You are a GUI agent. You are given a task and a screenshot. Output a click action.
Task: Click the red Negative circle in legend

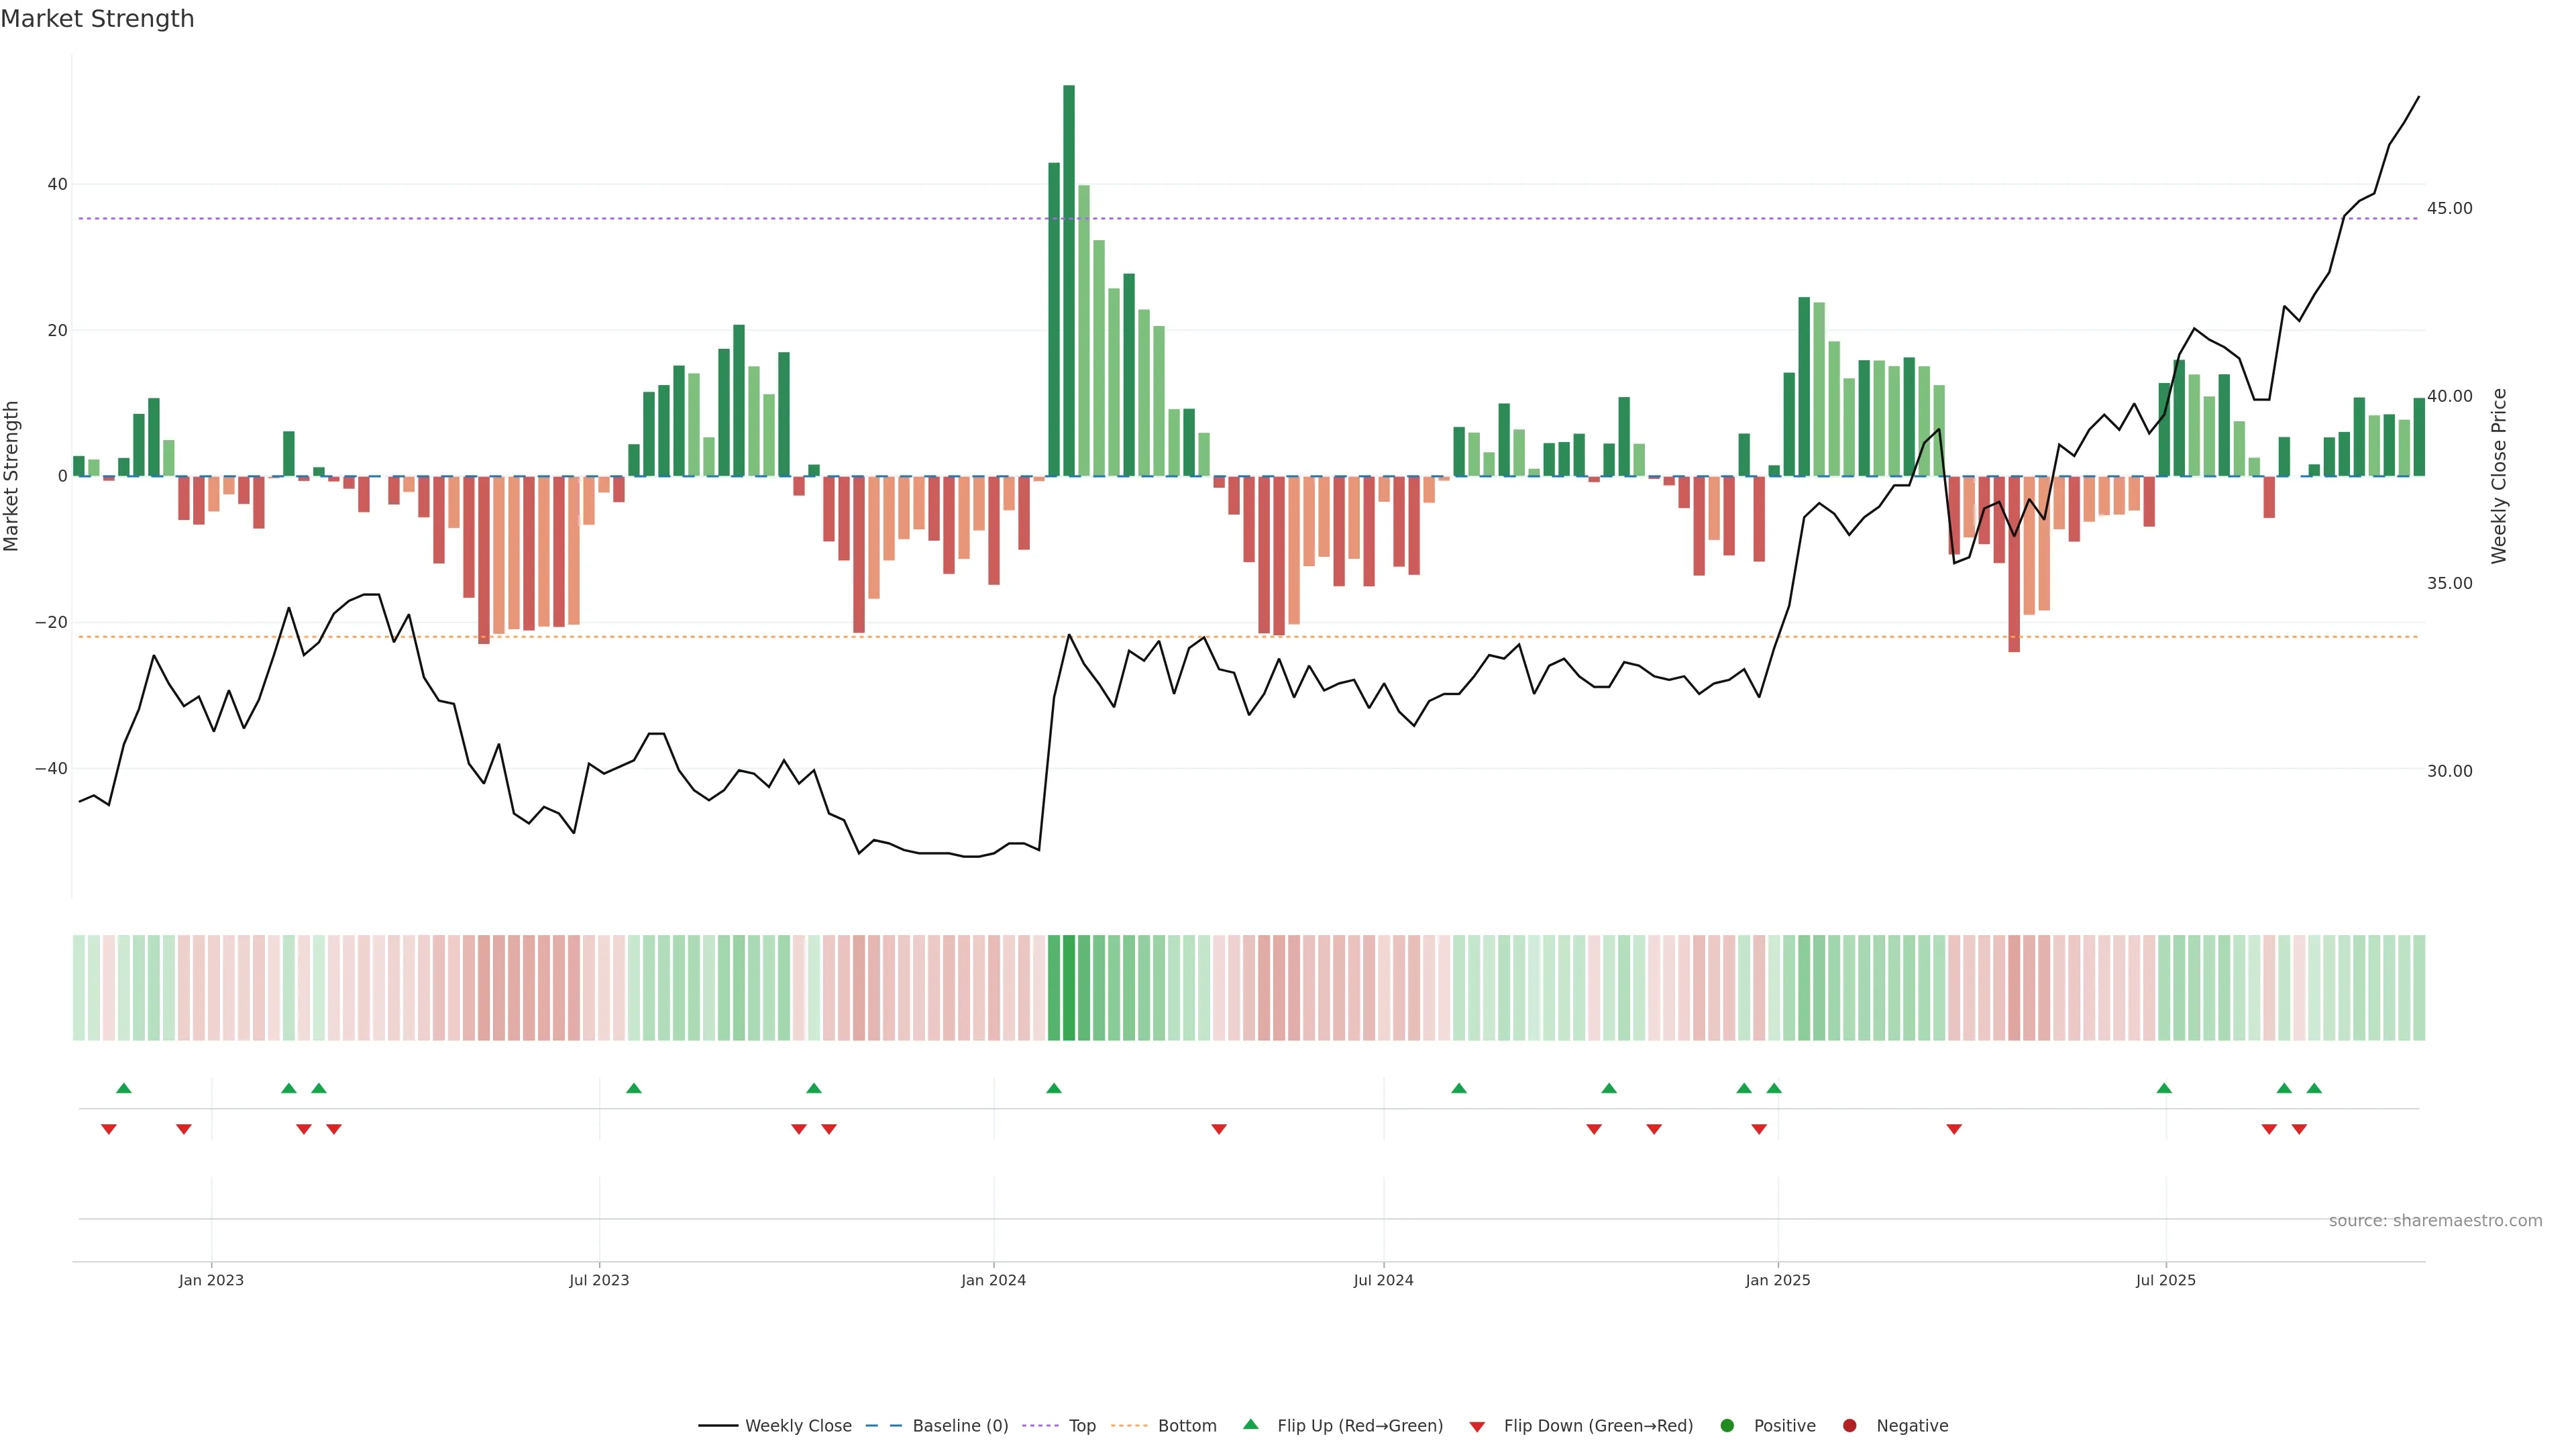pyautogui.click(x=1849, y=1426)
